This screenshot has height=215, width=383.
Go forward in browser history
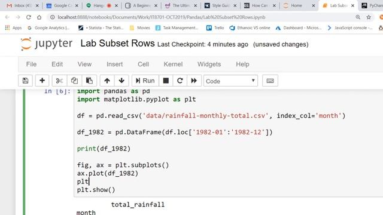(18, 17)
